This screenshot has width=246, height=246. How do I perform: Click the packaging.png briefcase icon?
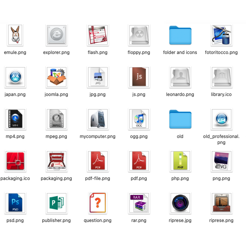point(57,161)
